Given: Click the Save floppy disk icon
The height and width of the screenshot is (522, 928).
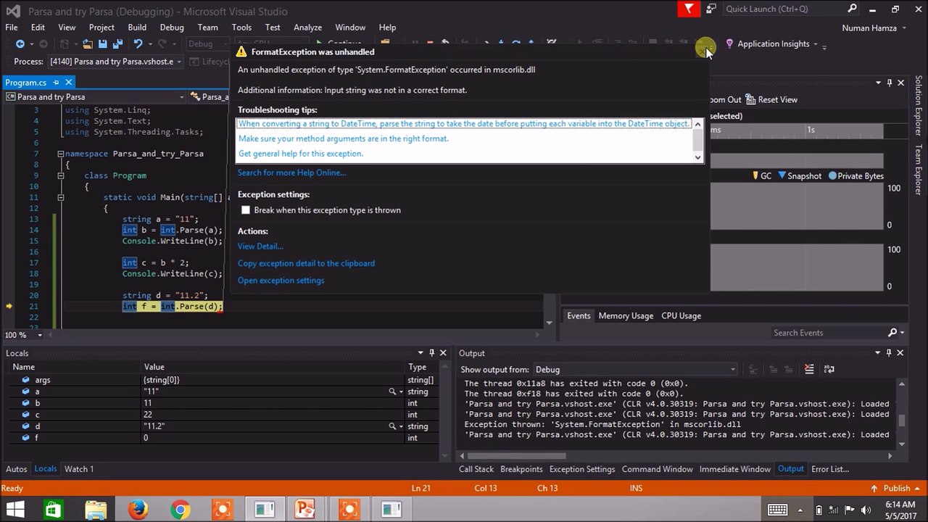Looking at the screenshot, I should pos(103,44).
